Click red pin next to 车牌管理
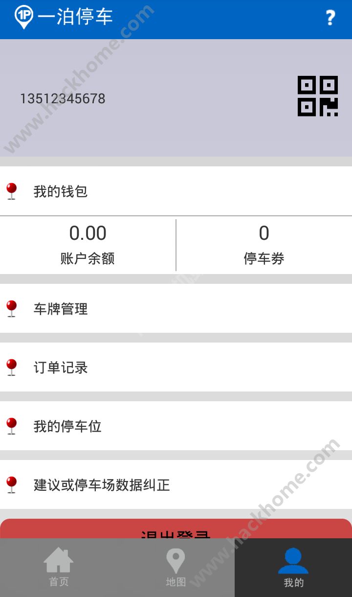Screen dimensions: 352x597 (12, 308)
